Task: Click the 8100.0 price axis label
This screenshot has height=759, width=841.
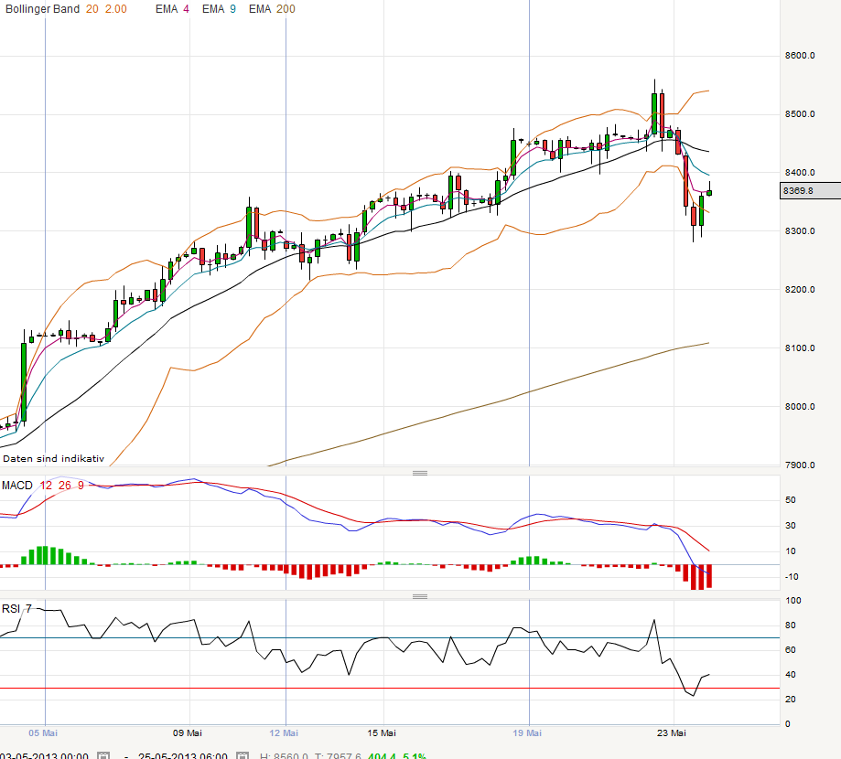Action: [800, 347]
